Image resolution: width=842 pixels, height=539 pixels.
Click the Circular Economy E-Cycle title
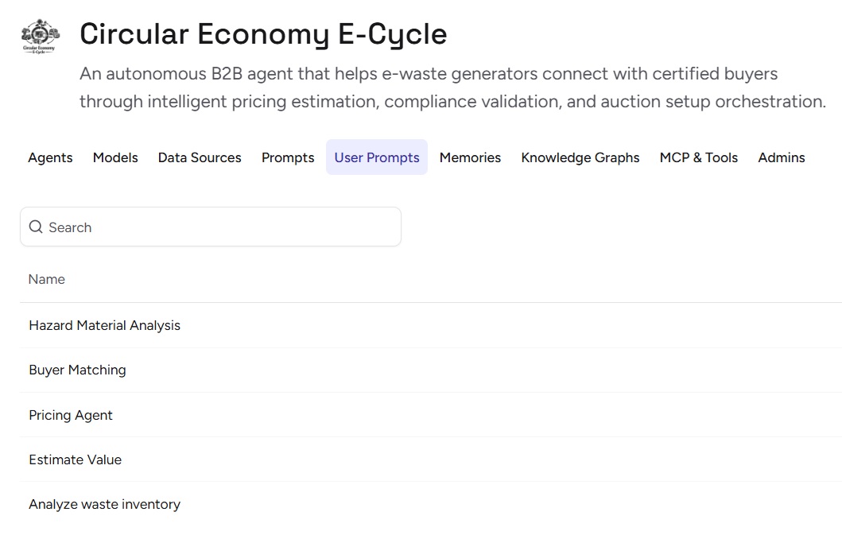pyautogui.click(x=263, y=34)
